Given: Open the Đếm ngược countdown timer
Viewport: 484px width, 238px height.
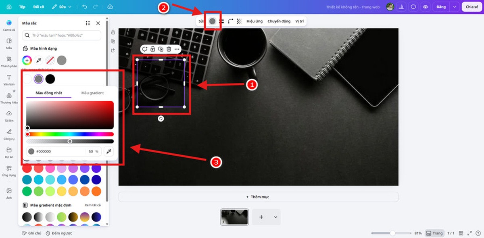Looking at the screenshot, I should (x=59, y=233).
